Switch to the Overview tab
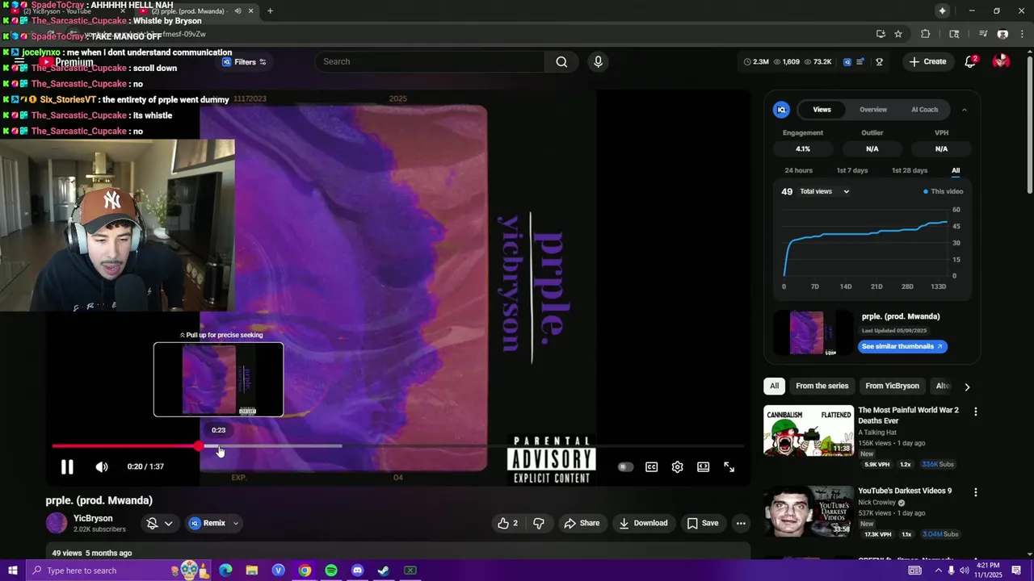 click(872, 110)
